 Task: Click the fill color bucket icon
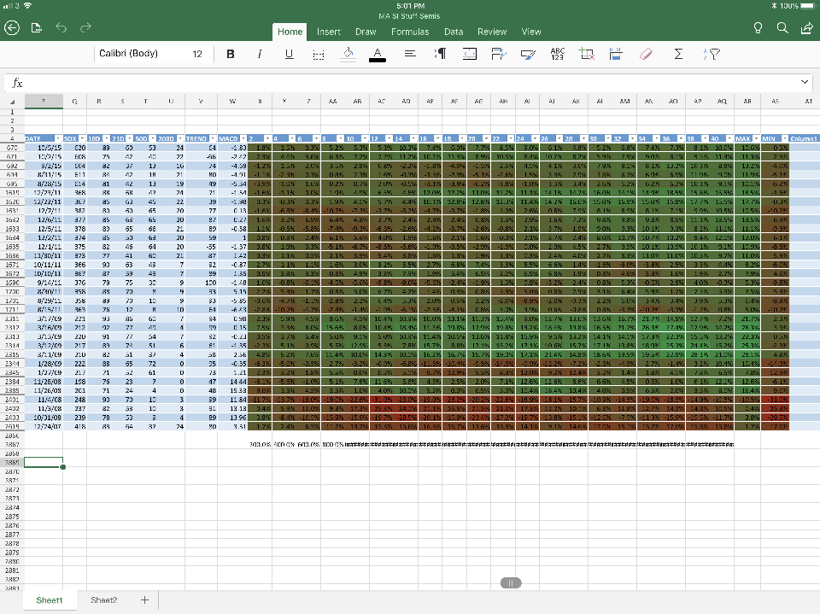tap(348, 54)
